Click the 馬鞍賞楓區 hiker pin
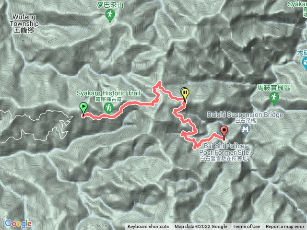The width and height of the screenshot is (307, 230). pyautogui.click(x=274, y=98)
